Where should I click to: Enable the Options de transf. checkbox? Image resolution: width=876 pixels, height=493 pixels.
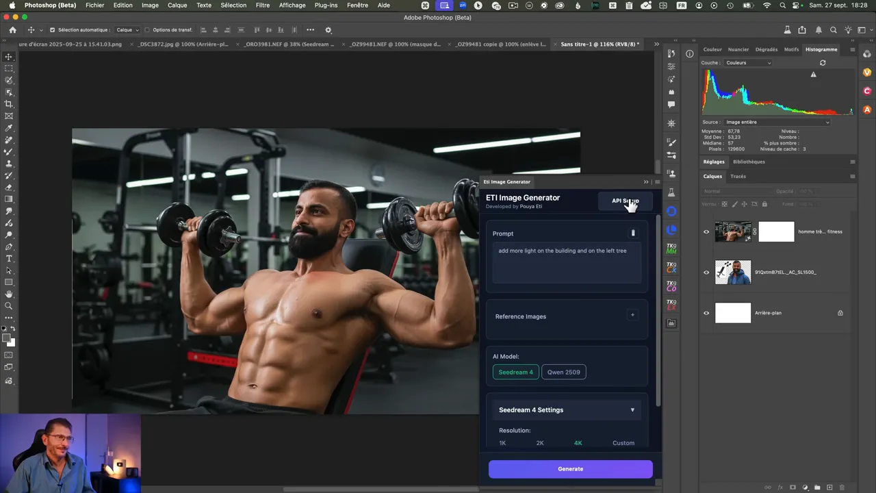pyautogui.click(x=147, y=30)
